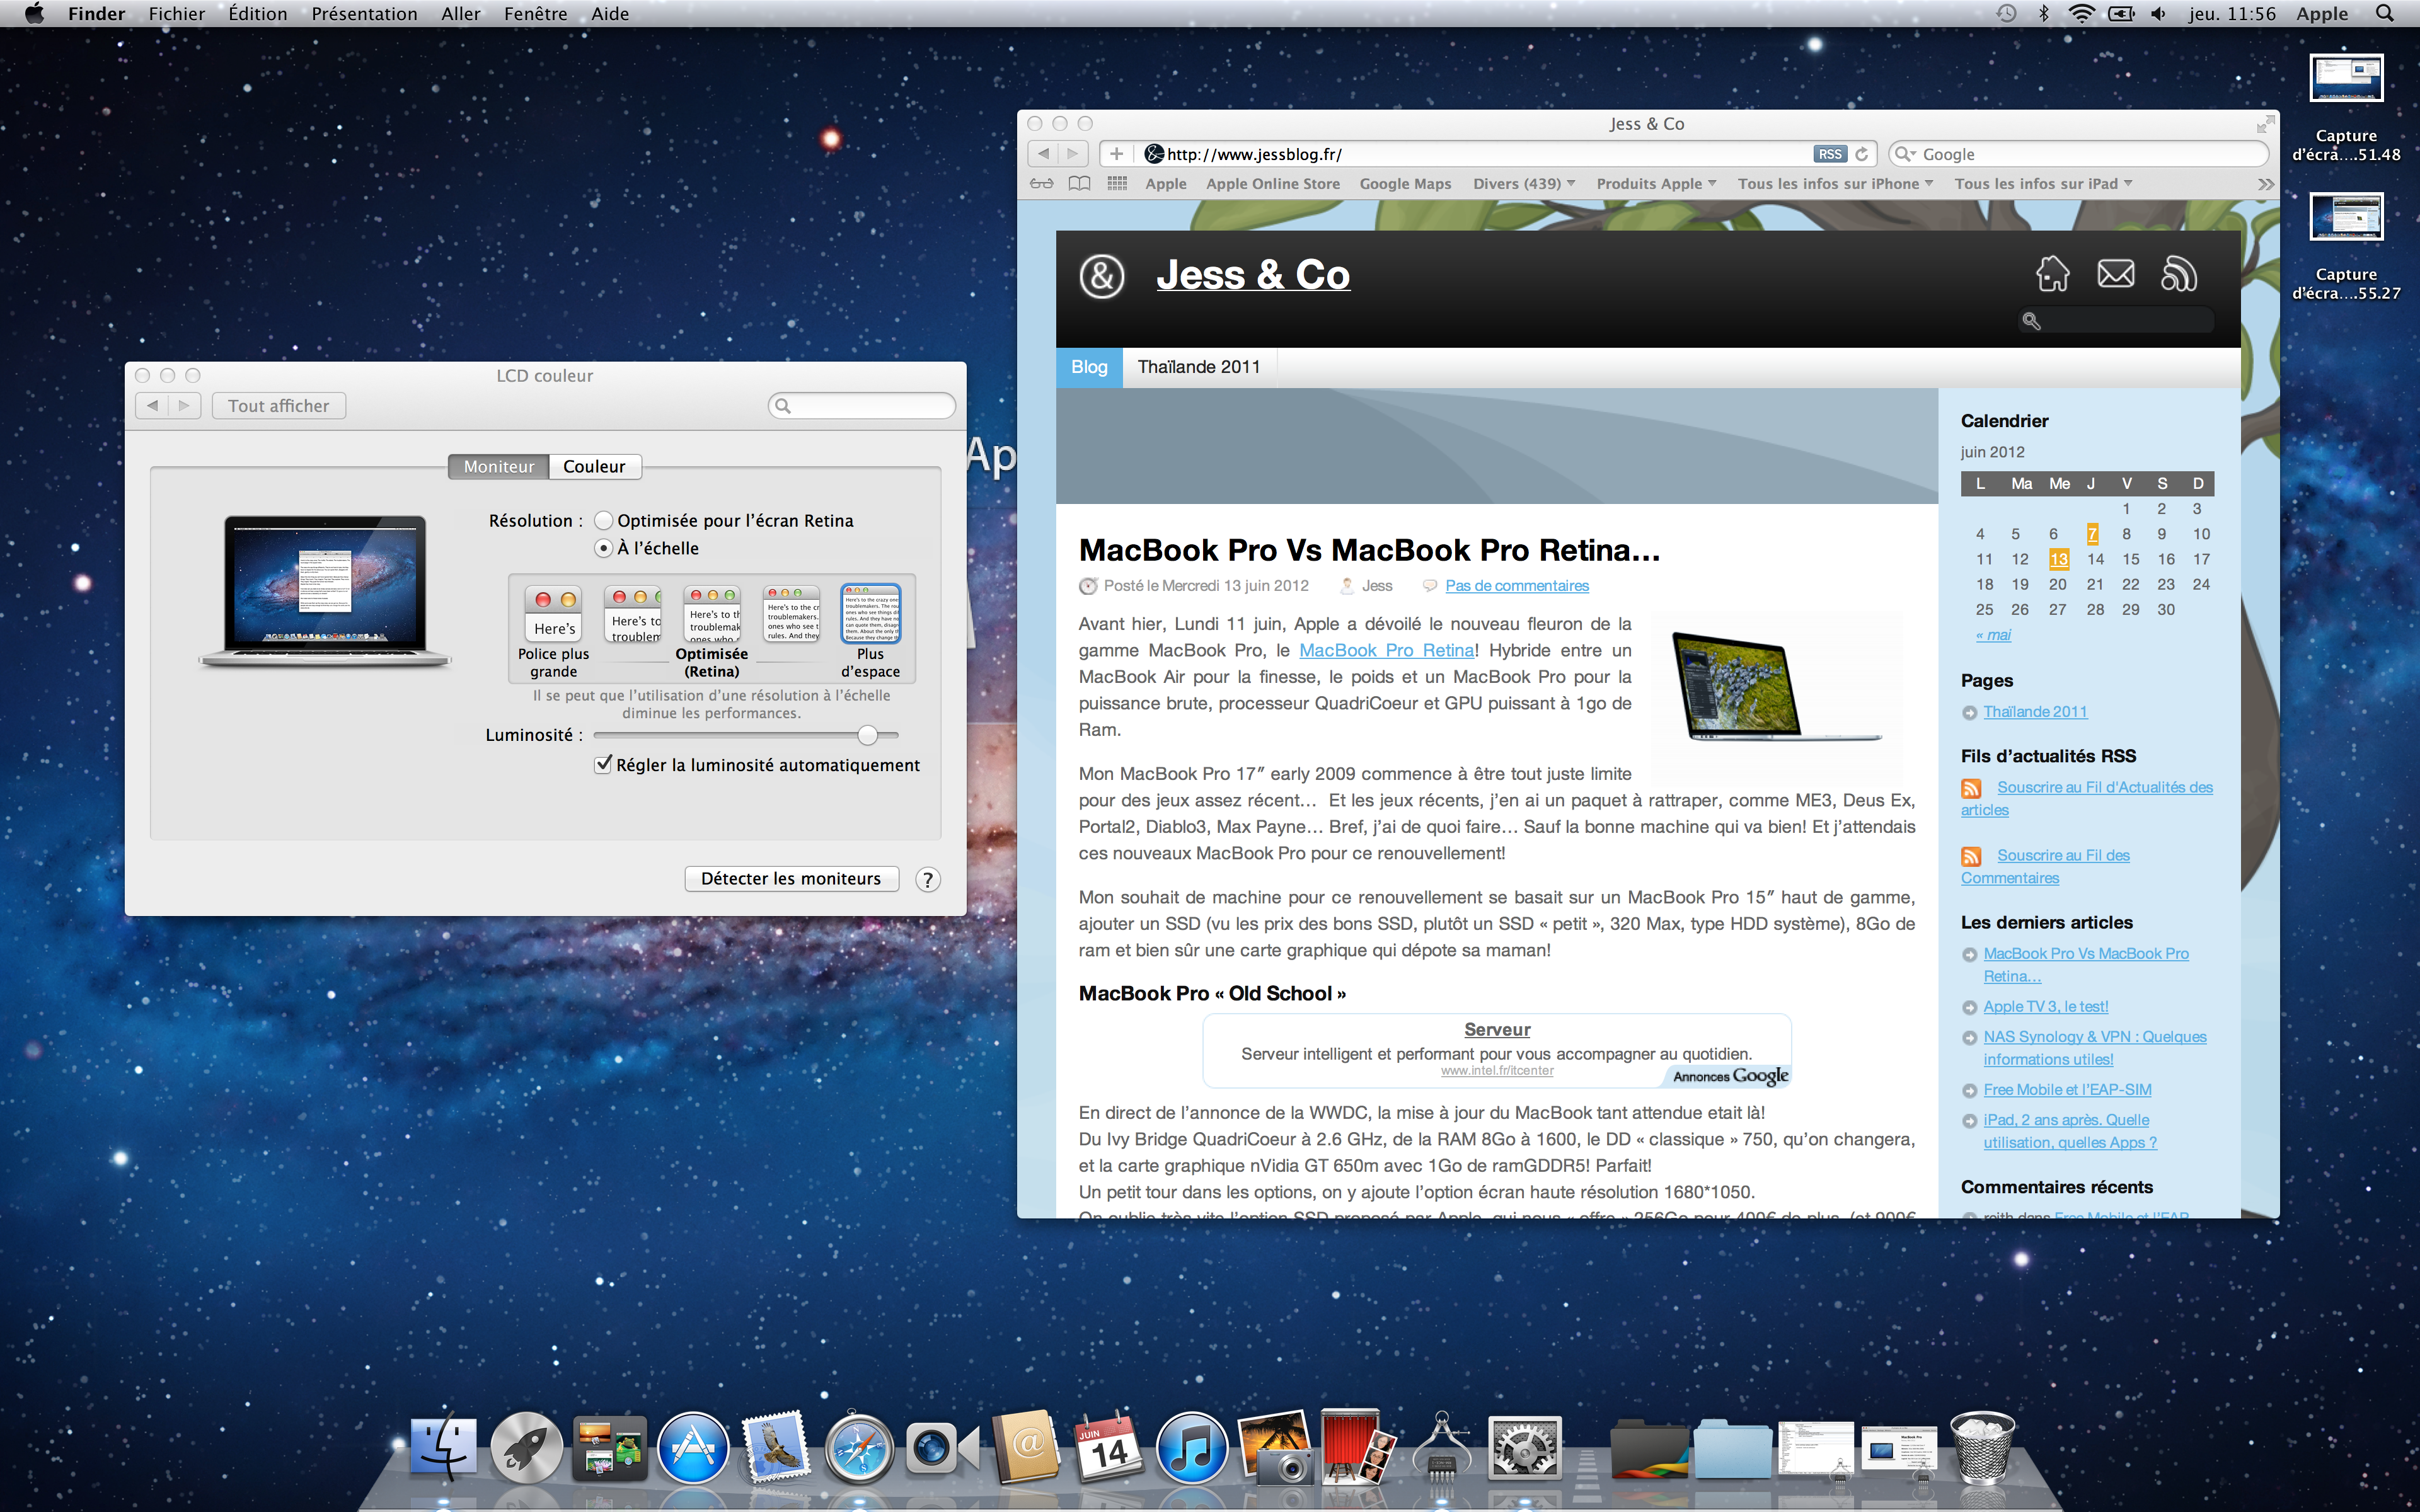Click the Safari add bookmark plus button
Image resolution: width=2420 pixels, height=1512 pixels.
1116,154
